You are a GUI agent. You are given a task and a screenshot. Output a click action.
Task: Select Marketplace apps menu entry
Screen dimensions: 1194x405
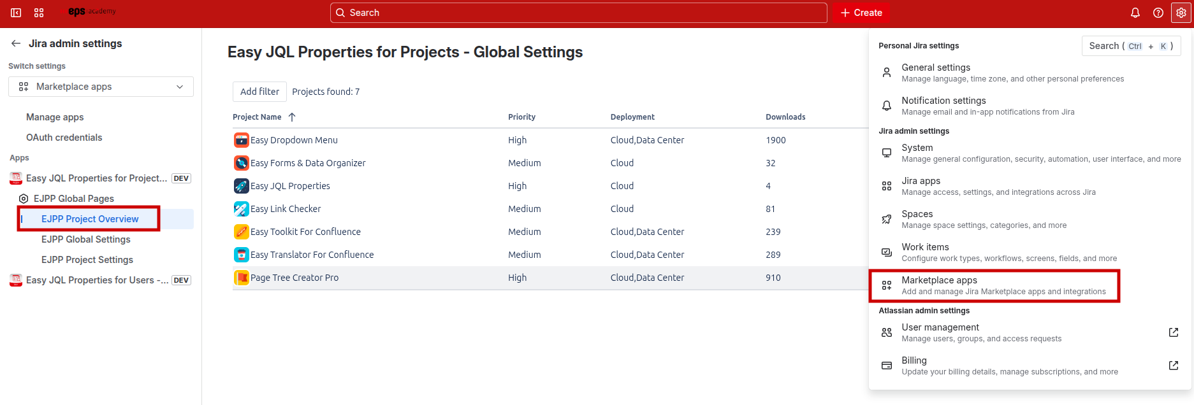click(x=1030, y=285)
